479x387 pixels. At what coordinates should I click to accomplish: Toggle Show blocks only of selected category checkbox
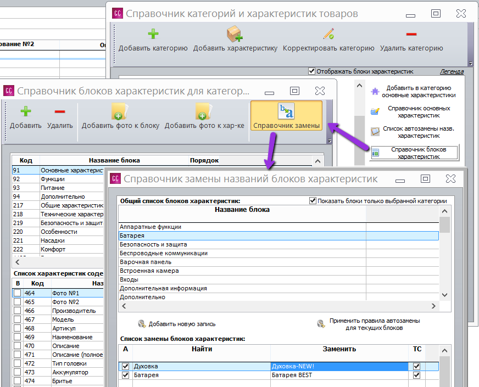point(313,200)
